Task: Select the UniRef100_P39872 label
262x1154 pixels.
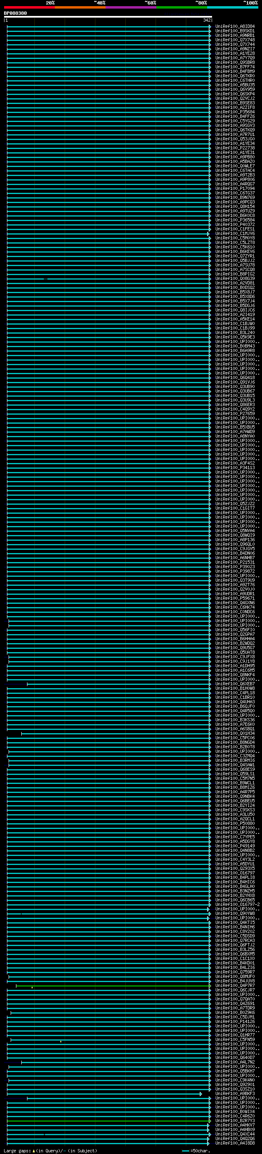Action: pos(235,571)
